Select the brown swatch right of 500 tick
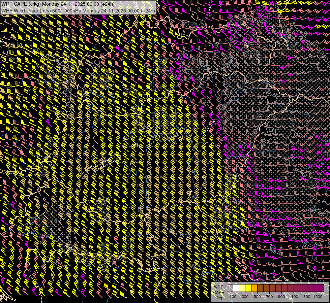 click(261, 288)
